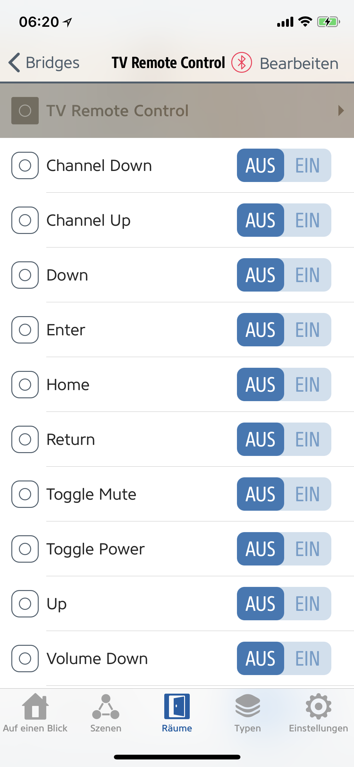Tap the Bearbeiten button
Screen dimensions: 354x767
pyautogui.click(x=299, y=63)
